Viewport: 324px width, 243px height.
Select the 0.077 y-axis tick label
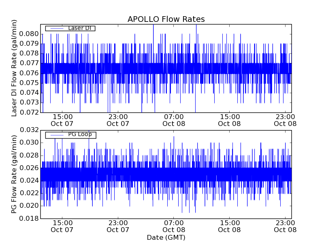(x=29, y=63)
